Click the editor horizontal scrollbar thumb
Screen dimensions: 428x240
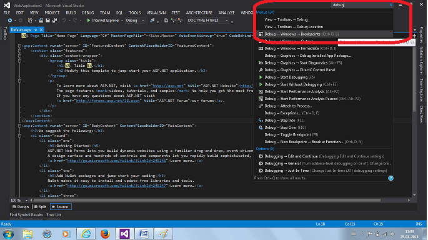(x=207, y=200)
